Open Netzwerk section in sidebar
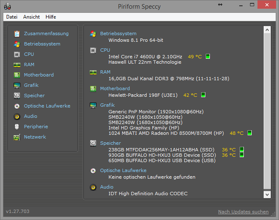This screenshot has height=220, width=279. point(35,137)
